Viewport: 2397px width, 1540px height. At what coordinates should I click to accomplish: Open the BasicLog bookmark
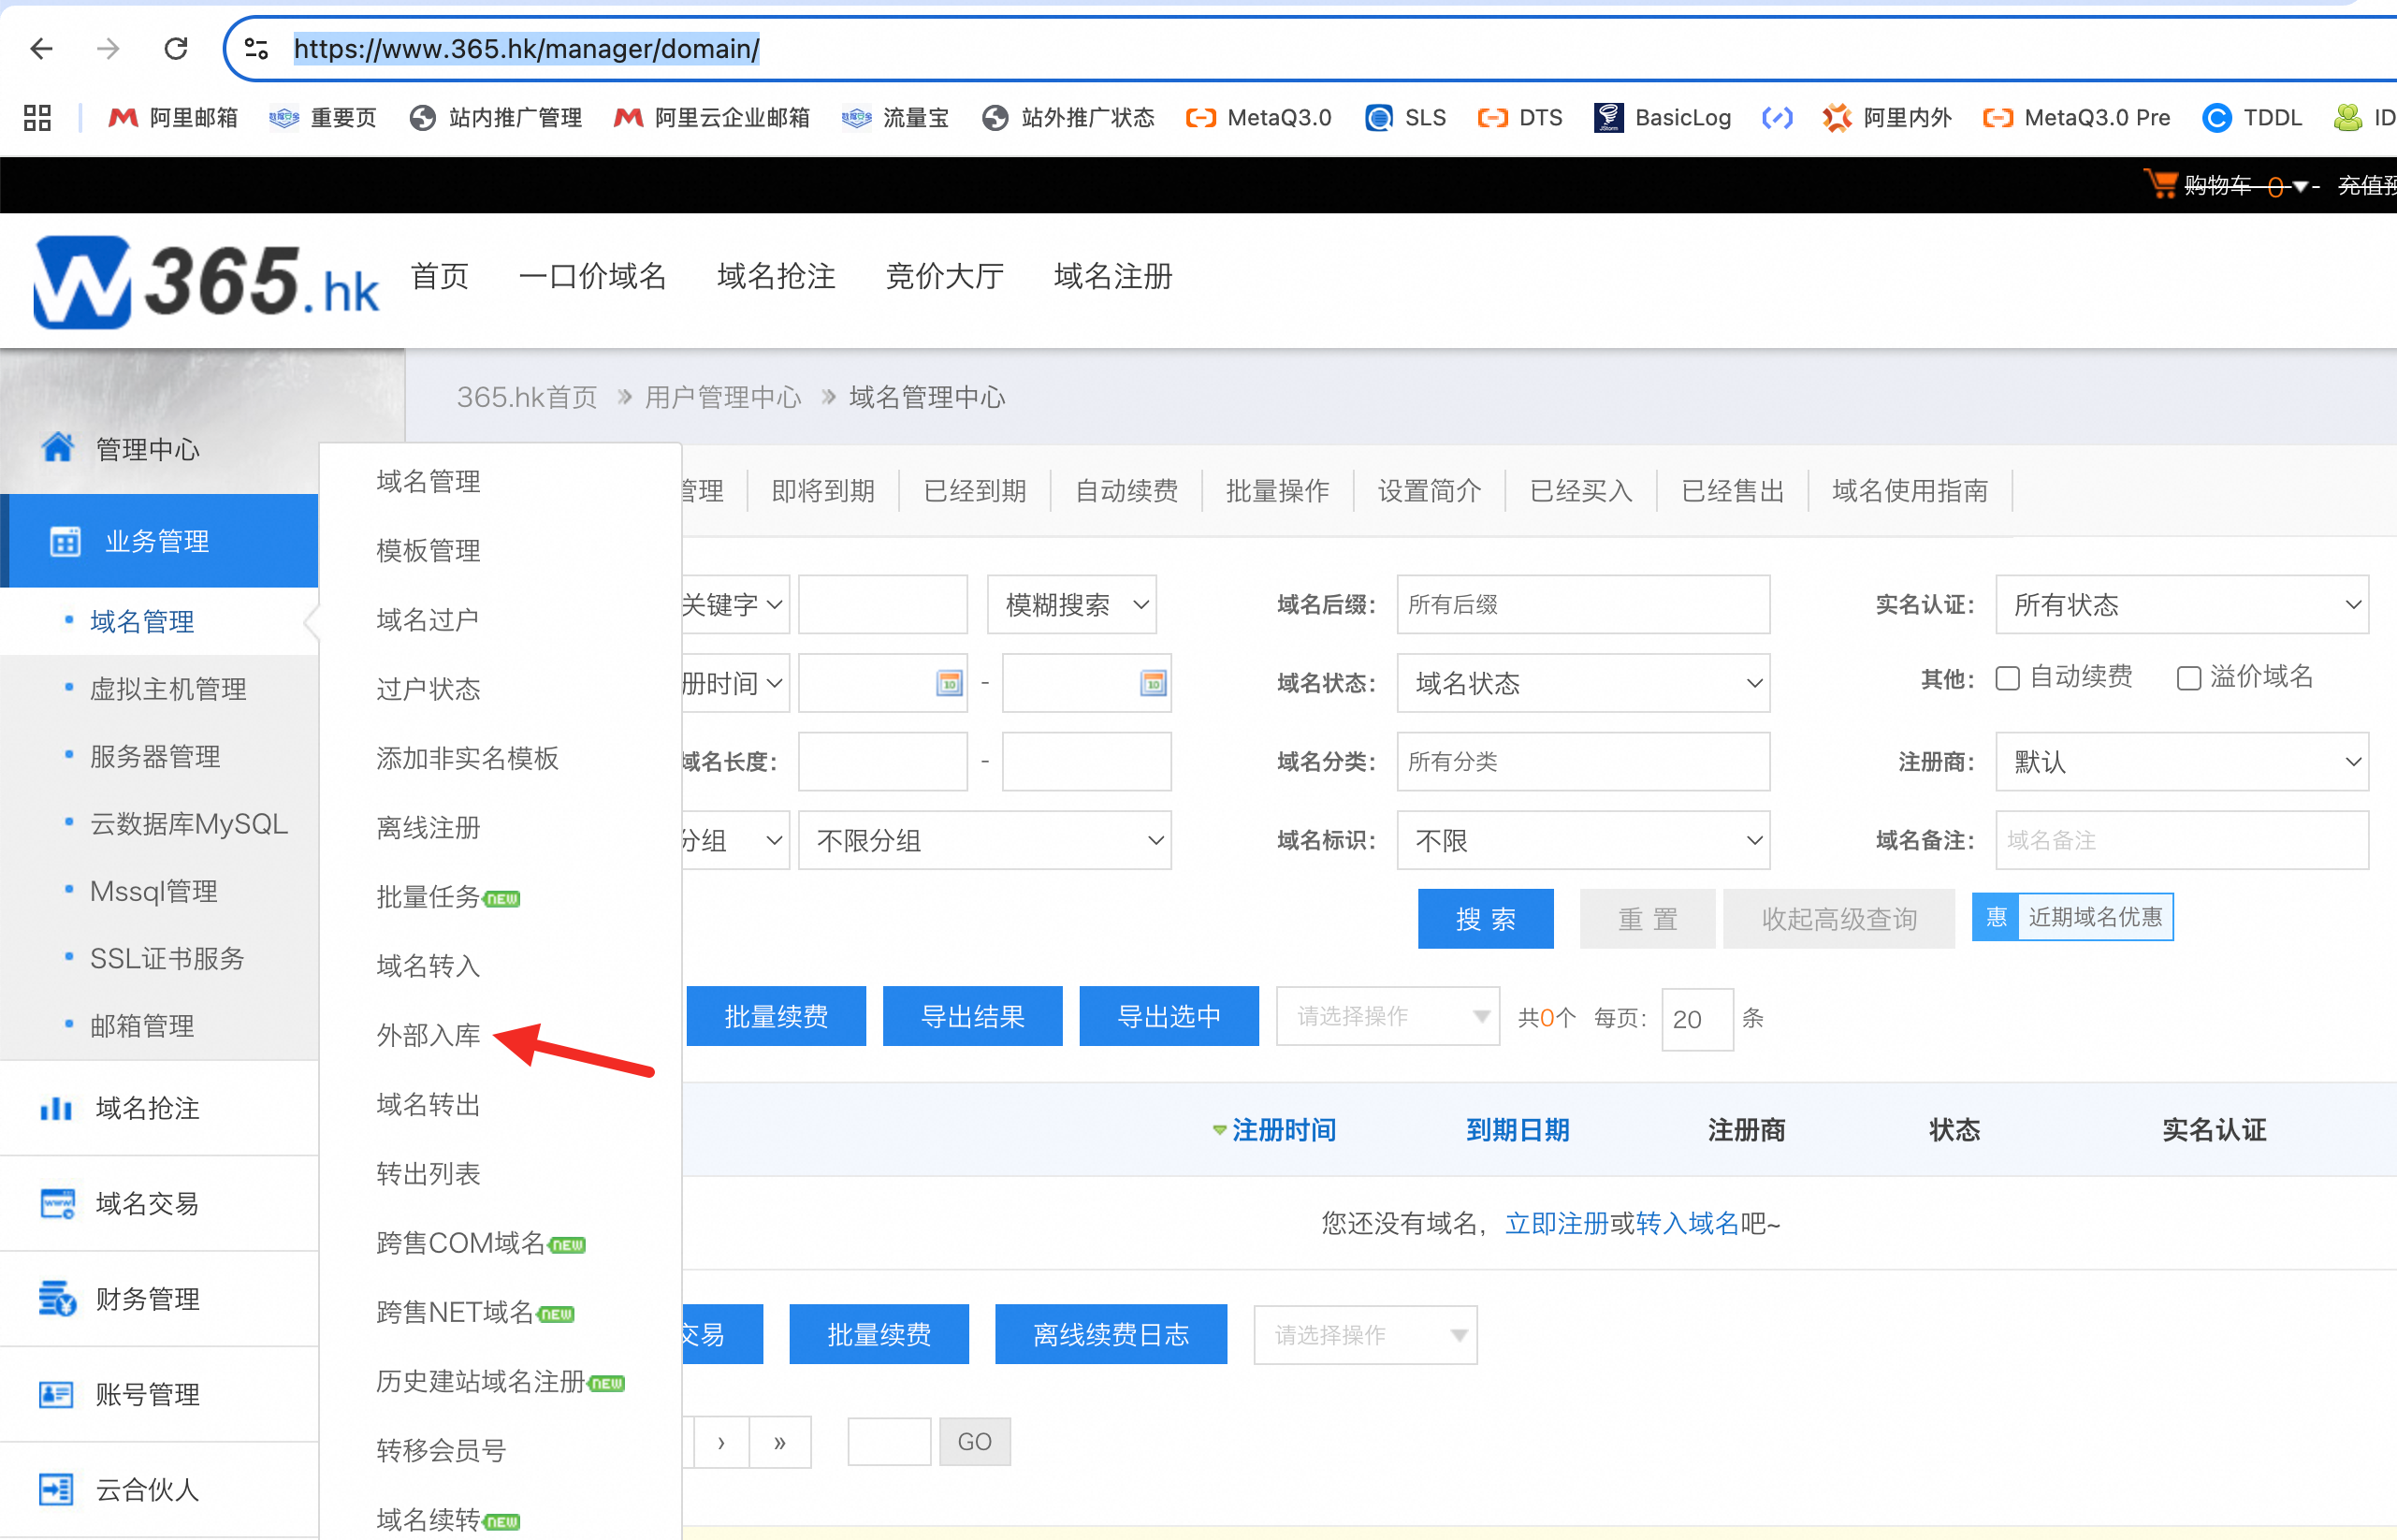[x=1662, y=118]
